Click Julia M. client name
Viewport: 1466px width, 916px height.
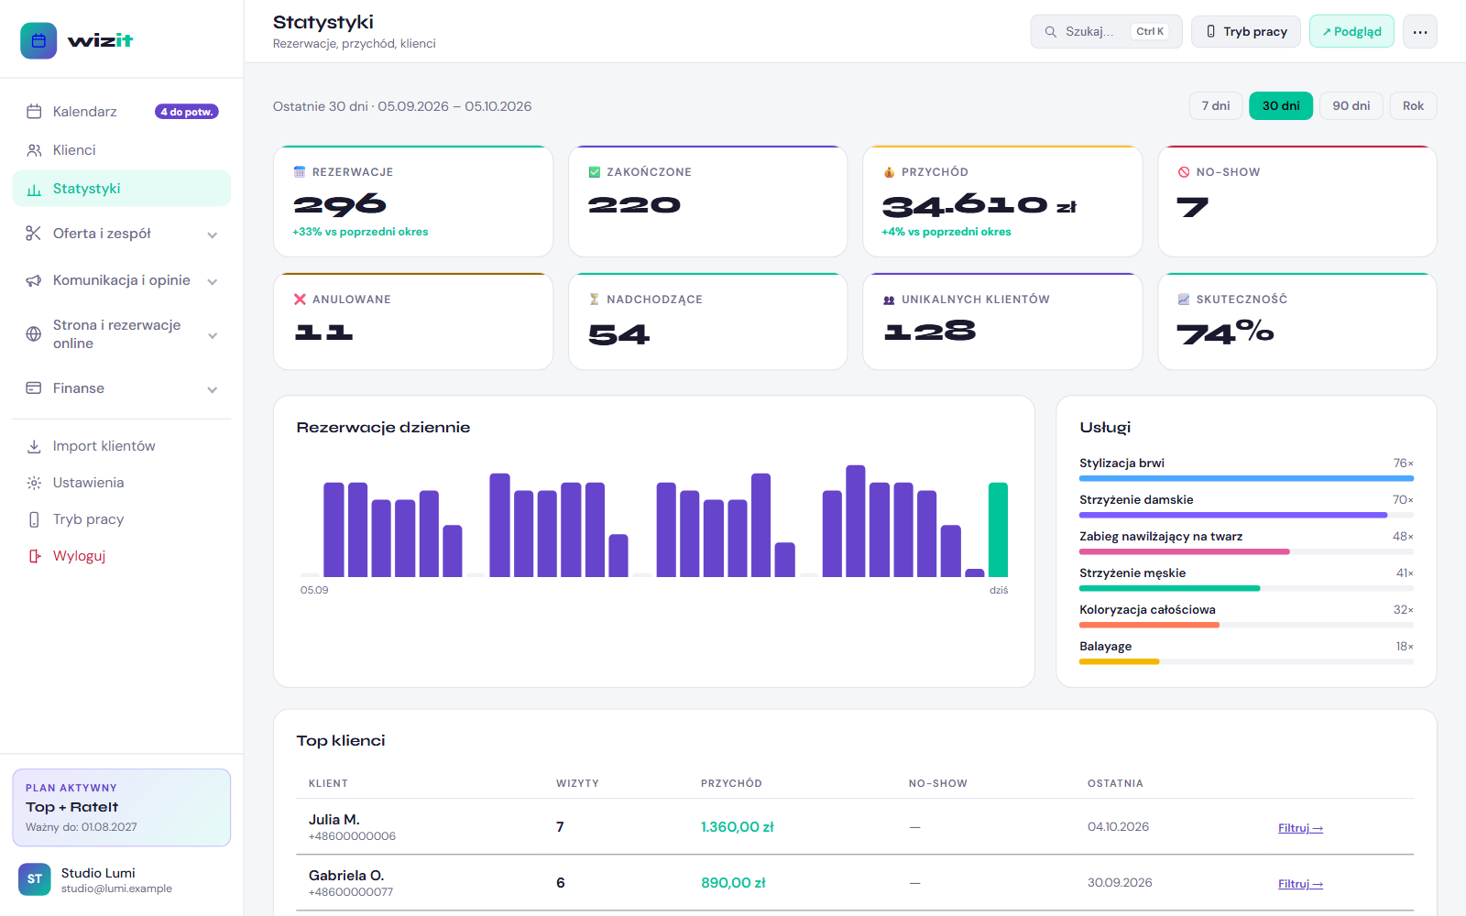(x=334, y=820)
